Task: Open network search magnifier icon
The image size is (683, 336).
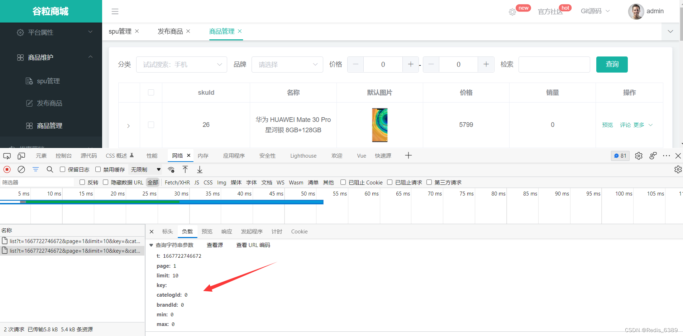Action: tap(50, 169)
